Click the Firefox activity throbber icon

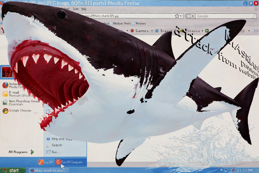point(256,9)
